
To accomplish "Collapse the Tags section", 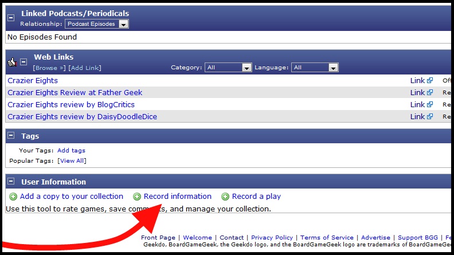I will pyautogui.click(x=11, y=136).
